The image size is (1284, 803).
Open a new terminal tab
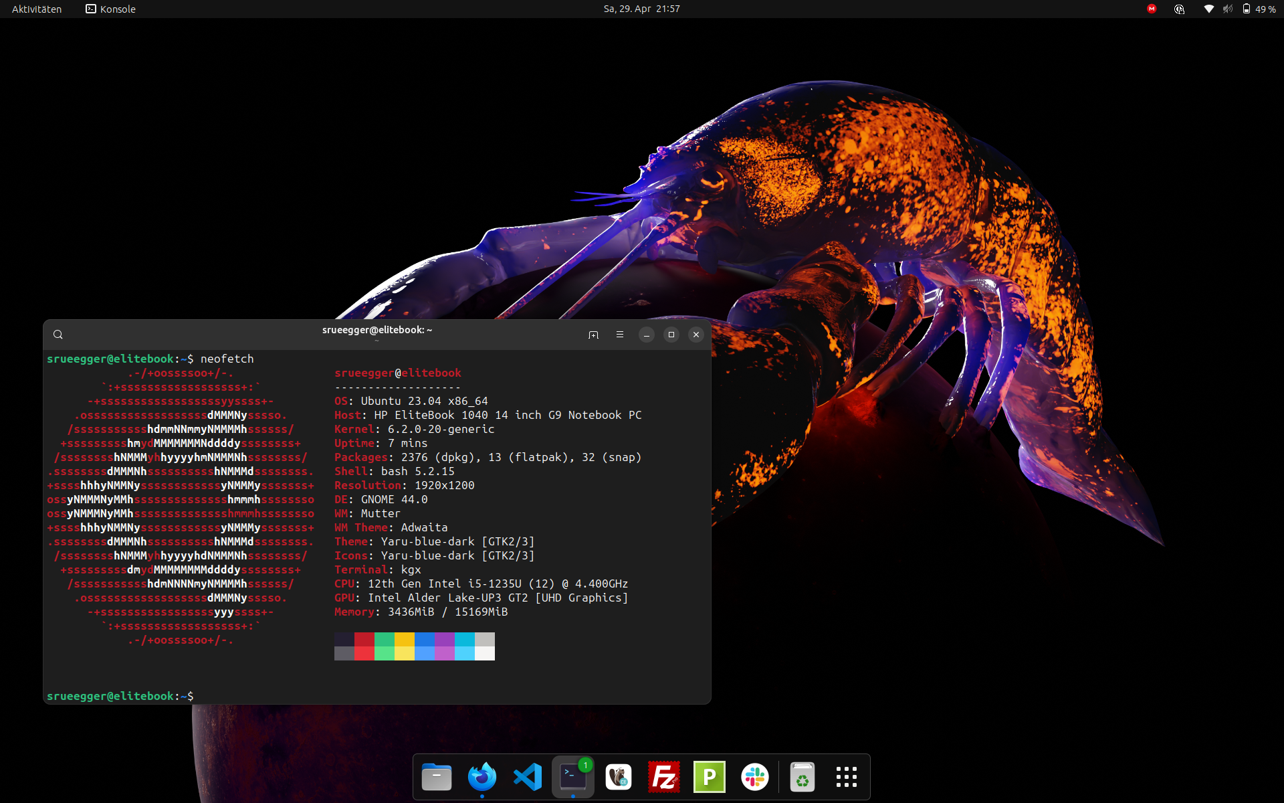pyautogui.click(x=593, y=335)
